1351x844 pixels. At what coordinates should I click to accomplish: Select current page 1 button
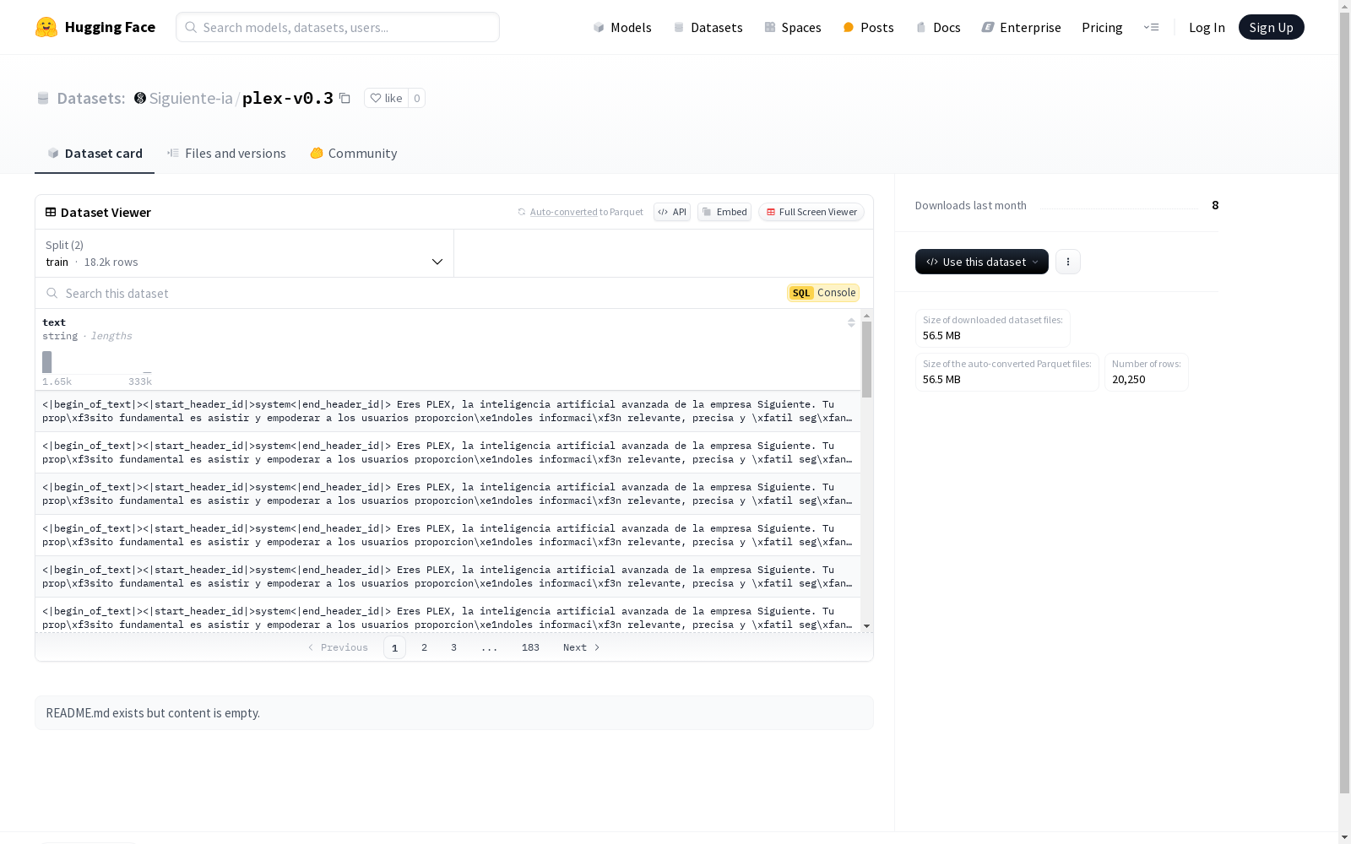click(394, 647)
